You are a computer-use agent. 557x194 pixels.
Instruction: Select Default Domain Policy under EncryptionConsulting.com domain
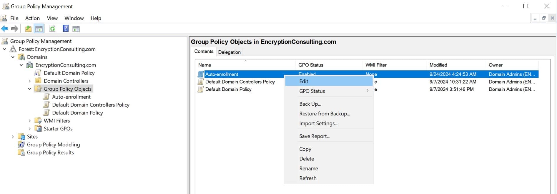(69, 73)
